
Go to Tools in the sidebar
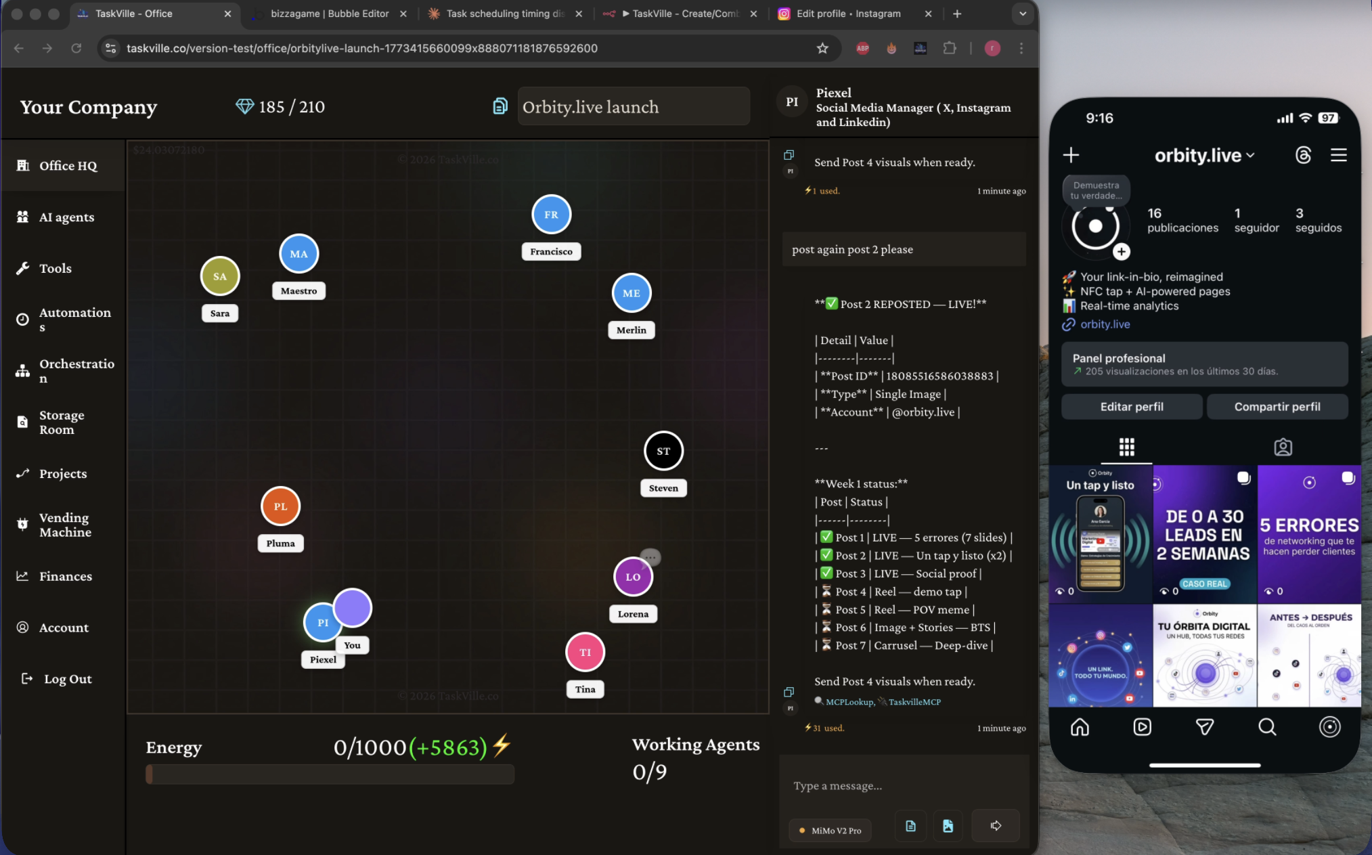(x=62, y=268)
